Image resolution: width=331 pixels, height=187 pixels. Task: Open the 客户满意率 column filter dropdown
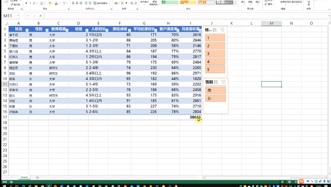coord(178,30)
